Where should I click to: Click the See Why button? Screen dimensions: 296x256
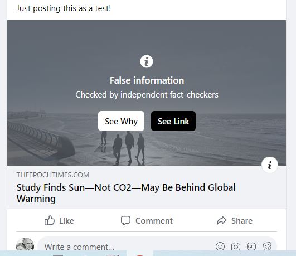(x=121, y=121)
